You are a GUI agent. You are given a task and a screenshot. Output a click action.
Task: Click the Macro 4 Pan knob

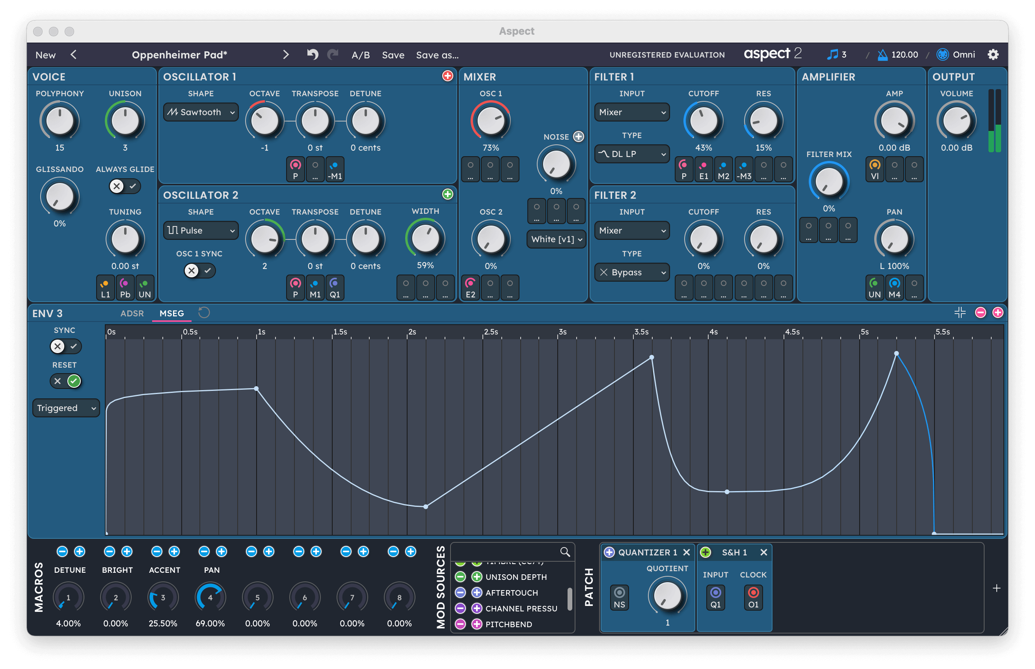point(210,597)
